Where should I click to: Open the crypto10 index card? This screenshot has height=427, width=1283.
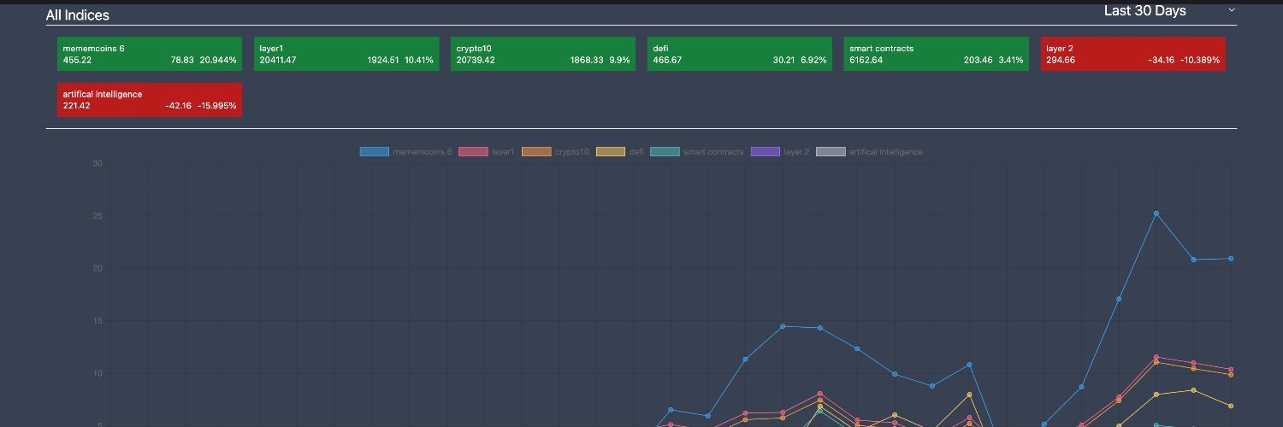543,54
